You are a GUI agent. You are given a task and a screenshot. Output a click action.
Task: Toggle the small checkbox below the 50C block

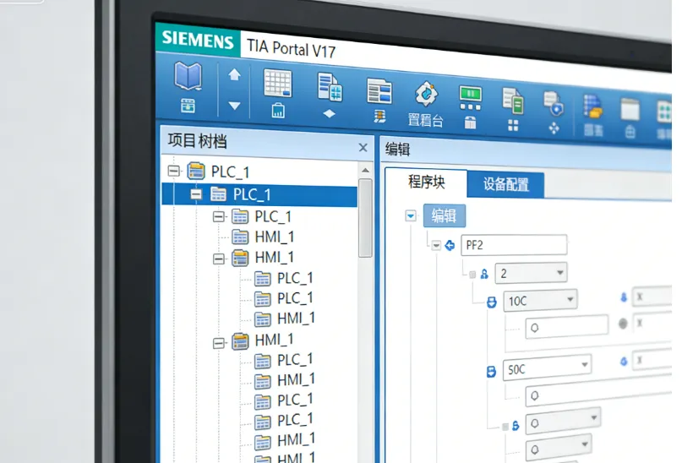click(x=505, y=427)
